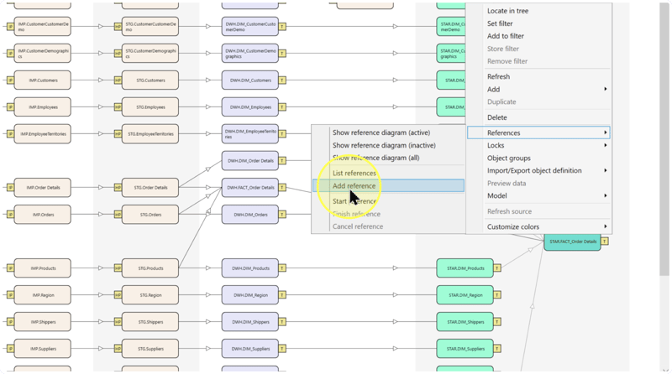This screenshot has width=672, height=374.
Task: Click the Add reference entry
Action: [388, 185]
